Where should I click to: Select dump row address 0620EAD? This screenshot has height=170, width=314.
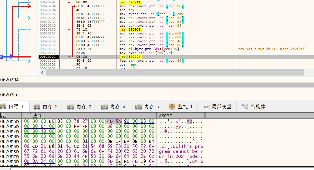(x=10, y=147)
